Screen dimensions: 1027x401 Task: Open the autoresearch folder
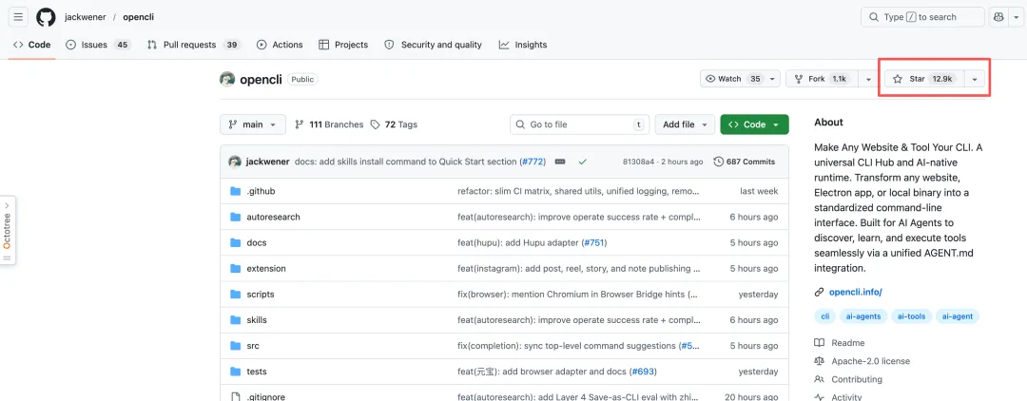pyautogui.click(x=273, y=217)
